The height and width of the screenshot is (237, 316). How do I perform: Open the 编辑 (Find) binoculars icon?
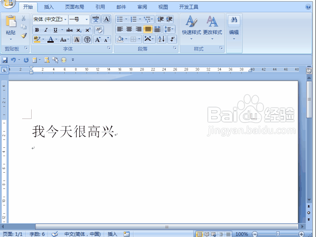point(234,19)
